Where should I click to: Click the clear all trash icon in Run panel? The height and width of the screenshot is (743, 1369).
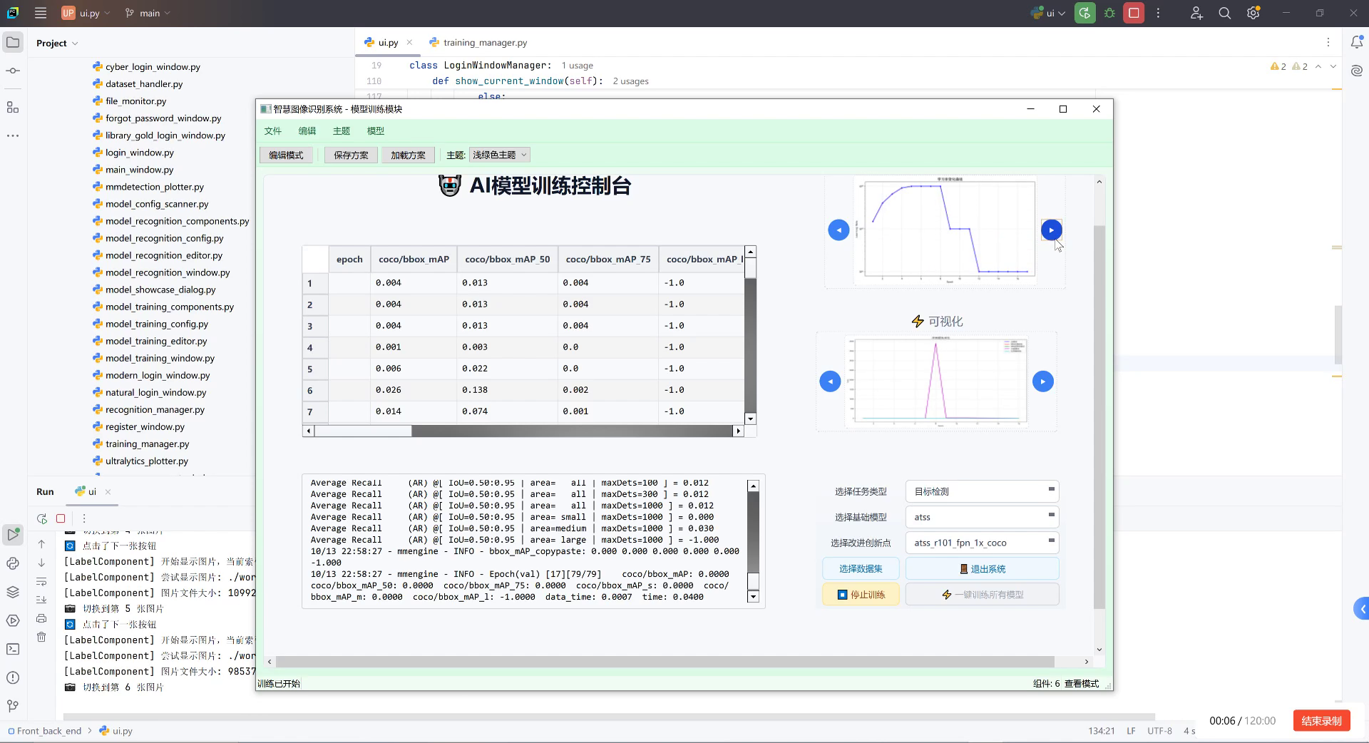41,637
